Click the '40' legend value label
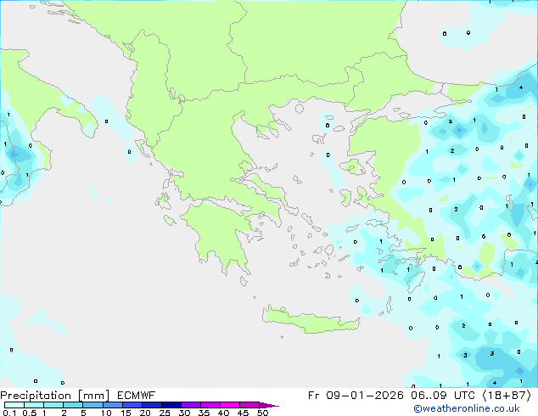The height and width of the screenshot is (416, 538). coord(223,413)
